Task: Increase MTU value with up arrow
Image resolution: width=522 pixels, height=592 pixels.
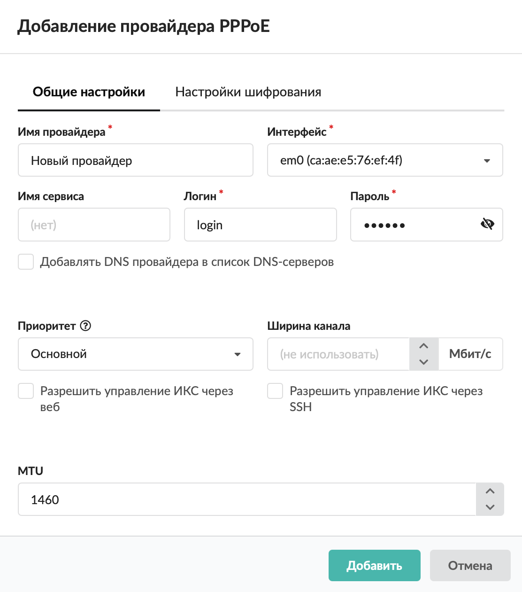Action: pos(490,491)
